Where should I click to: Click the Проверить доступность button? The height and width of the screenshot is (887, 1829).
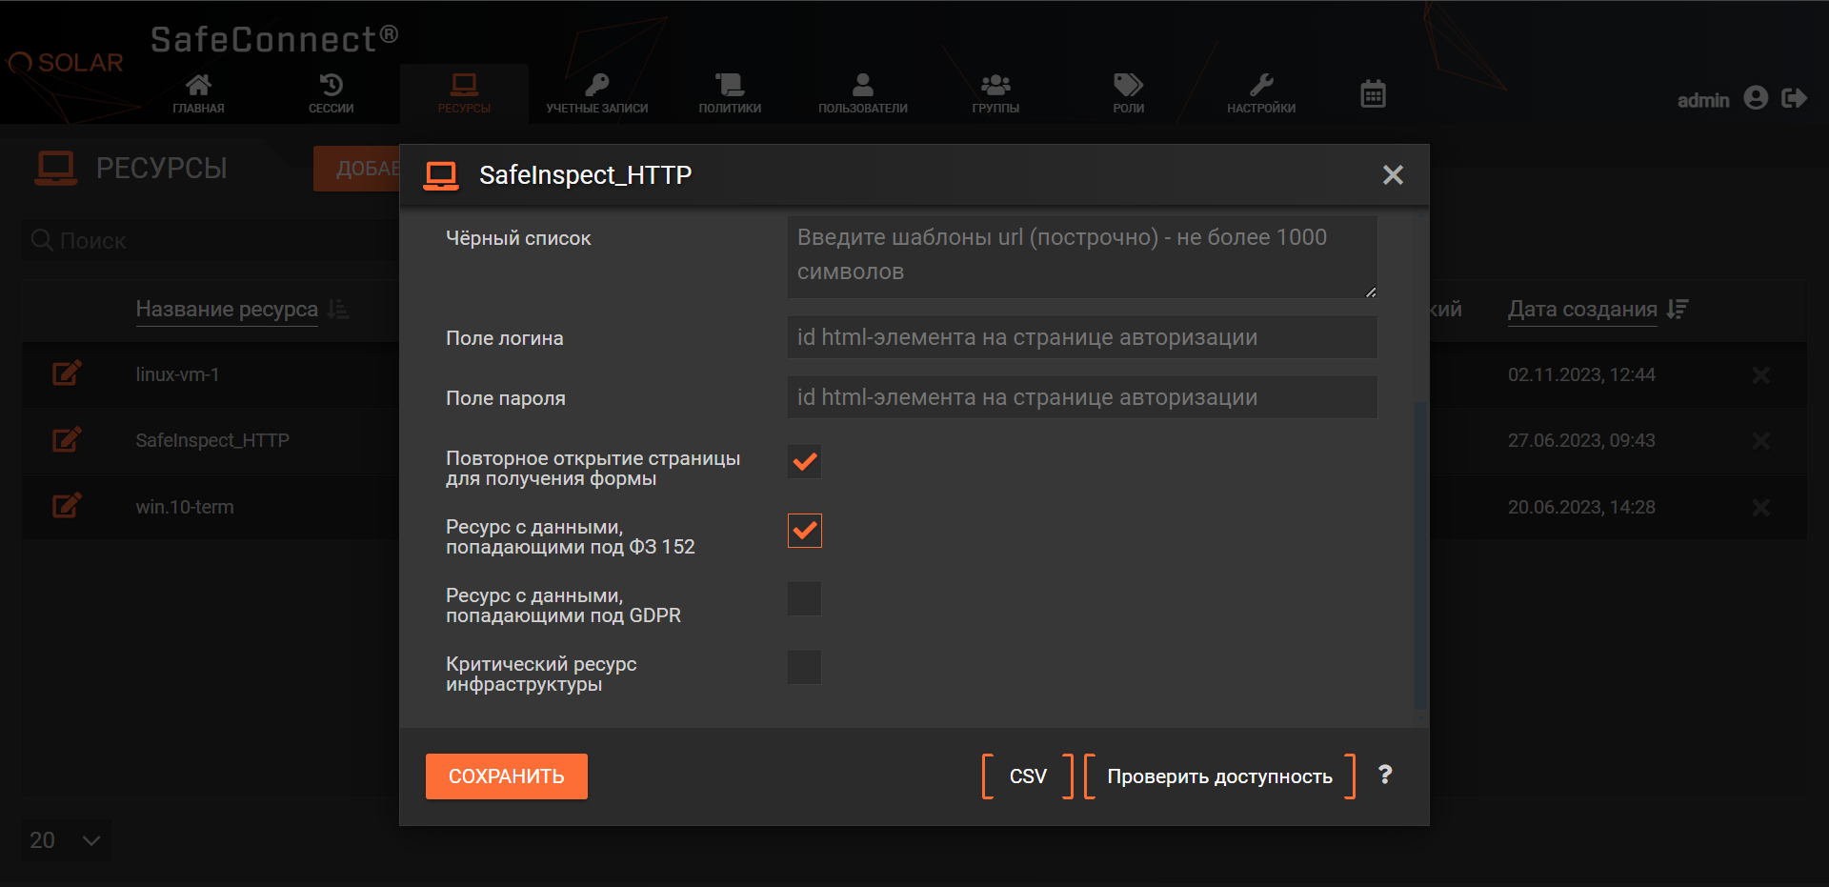pyautogui.click(x=1219, y=776)
